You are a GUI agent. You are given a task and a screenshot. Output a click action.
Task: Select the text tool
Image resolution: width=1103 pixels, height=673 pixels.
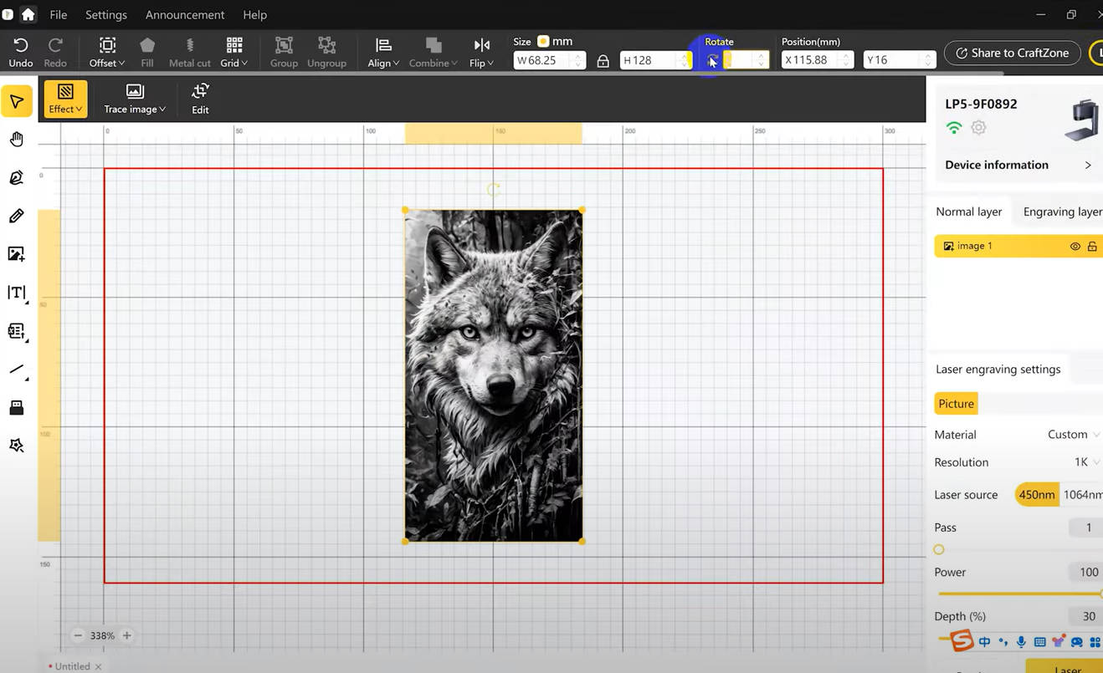[x=16, y=293]
